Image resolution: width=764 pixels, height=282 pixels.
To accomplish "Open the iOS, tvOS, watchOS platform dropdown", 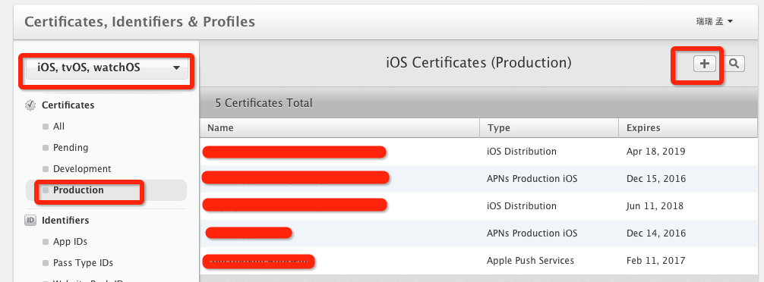I will (x=107, y=68).
